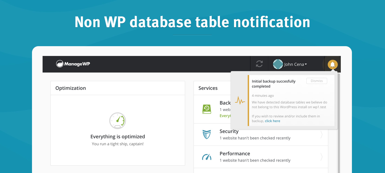Open the John Cena account dropdown

[296, 64]
